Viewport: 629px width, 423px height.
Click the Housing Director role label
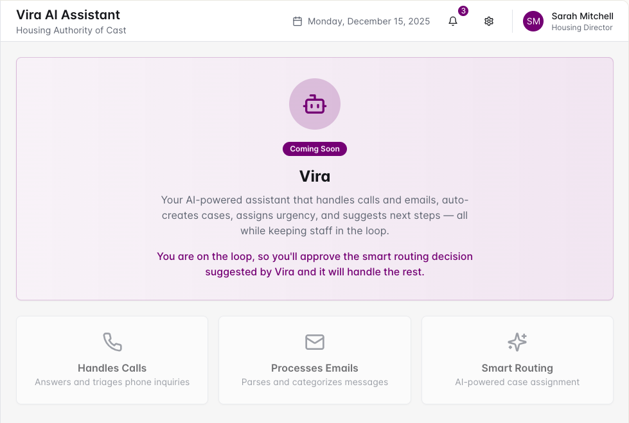(582, 28)
